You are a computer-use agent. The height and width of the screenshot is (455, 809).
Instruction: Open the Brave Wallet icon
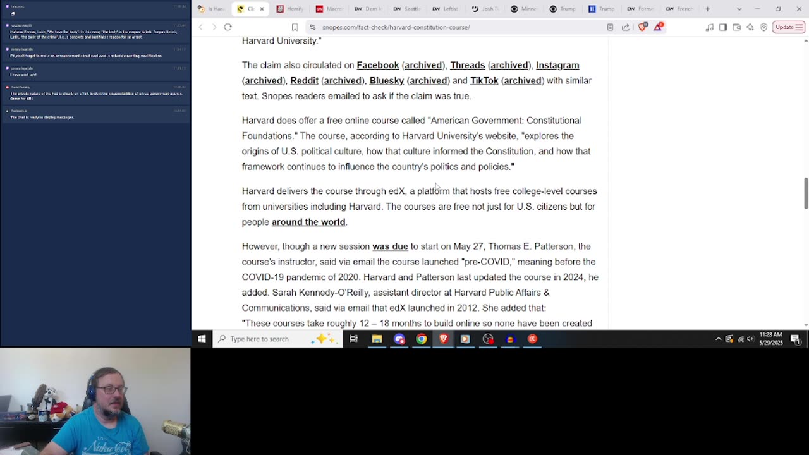pyautogui.click(x=736, y=27)
